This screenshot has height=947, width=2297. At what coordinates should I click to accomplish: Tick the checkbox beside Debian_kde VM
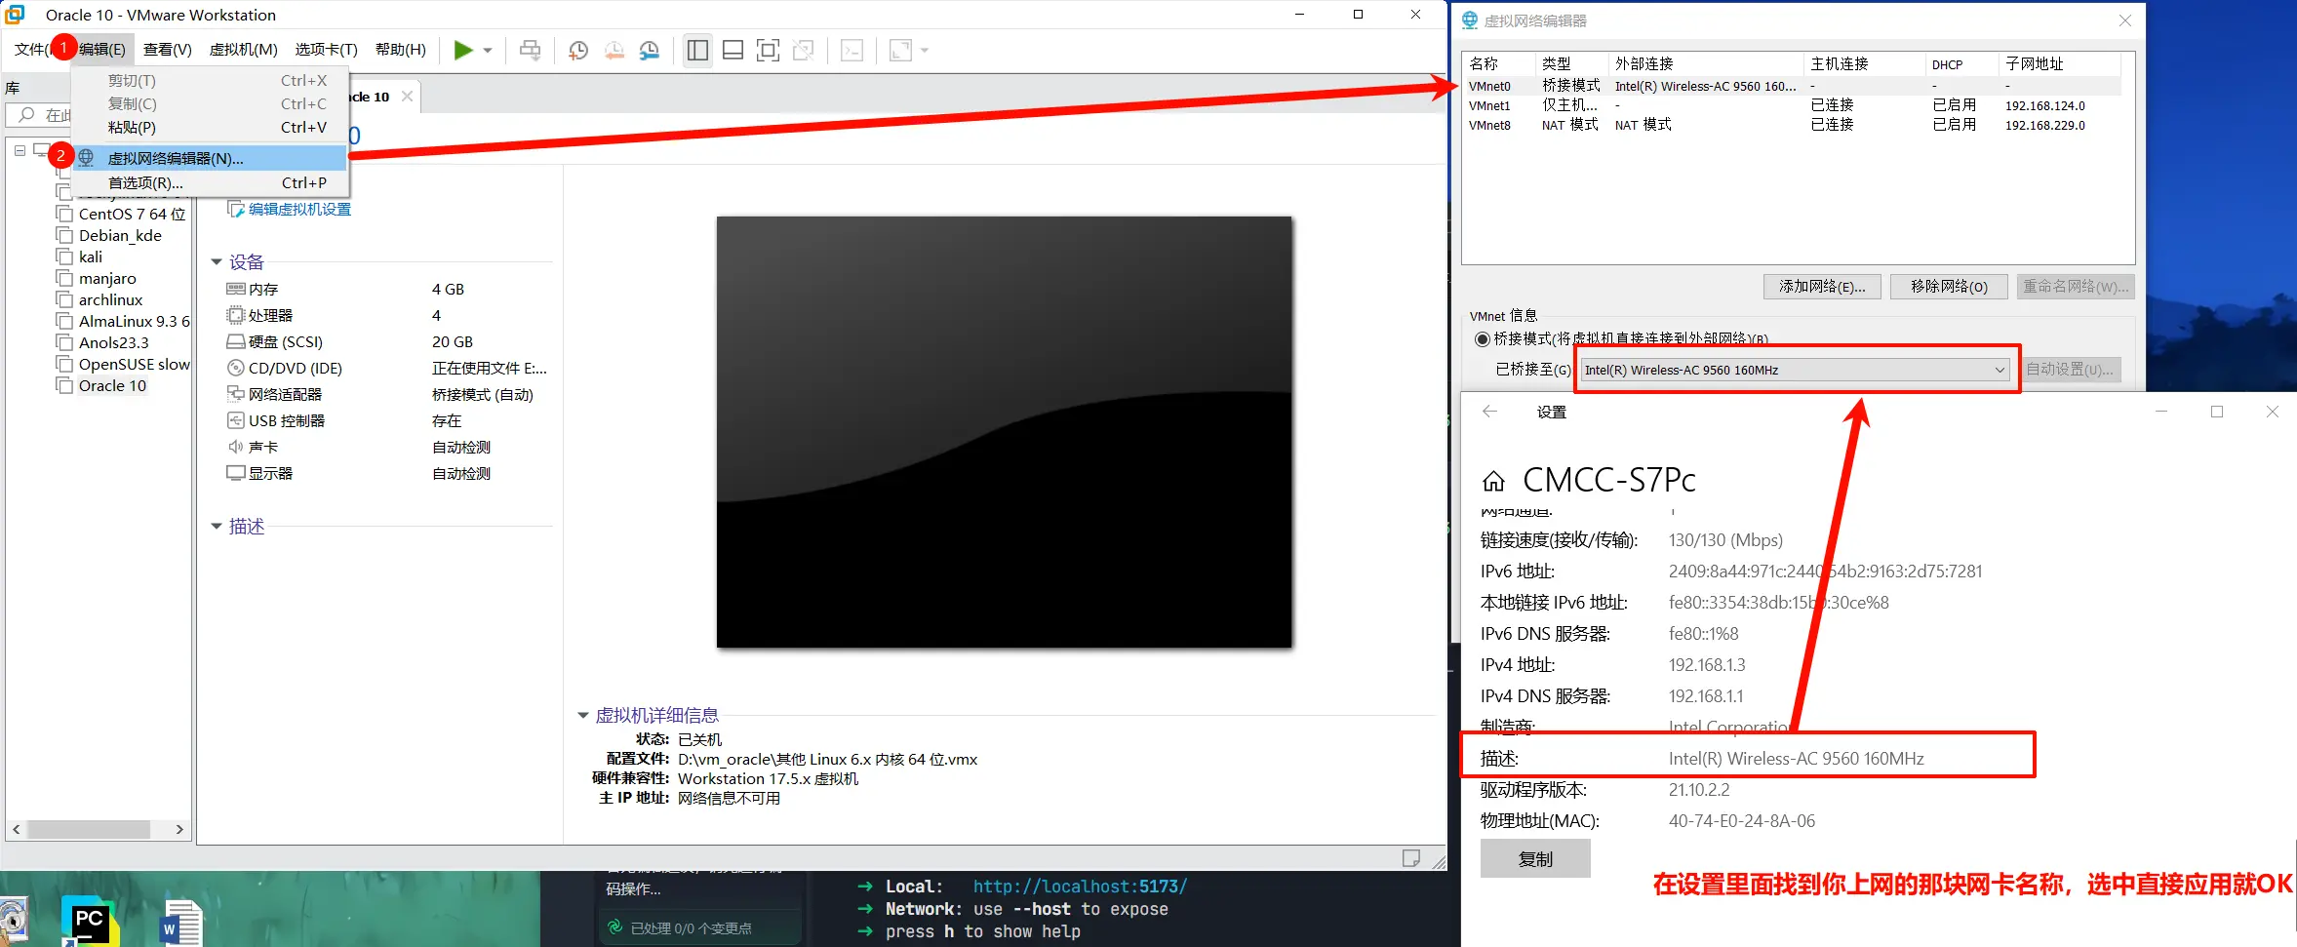[x=64, y=235]
